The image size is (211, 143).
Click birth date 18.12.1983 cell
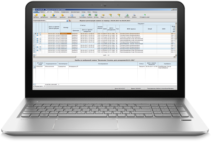click(x=111, y=35)
